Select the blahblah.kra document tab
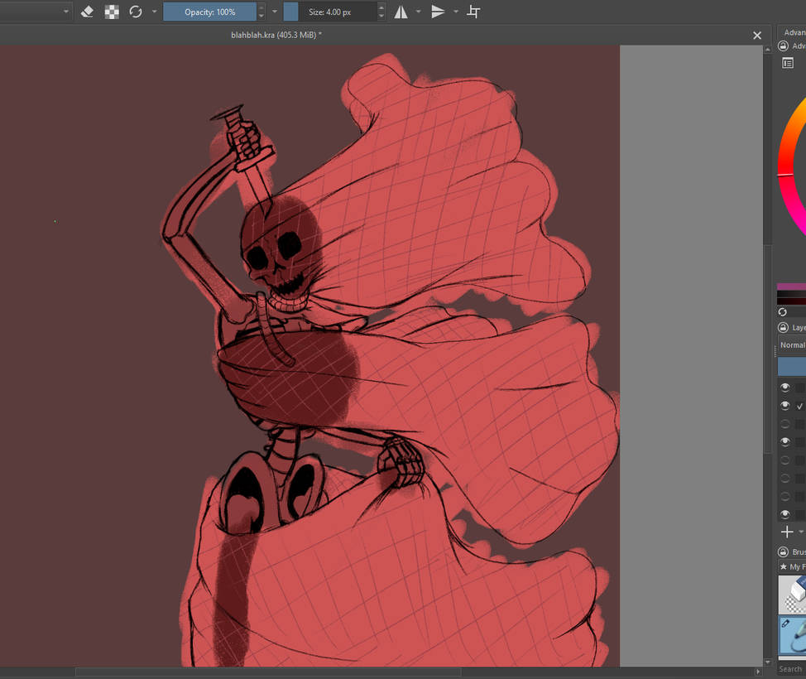 pos(276,35)
